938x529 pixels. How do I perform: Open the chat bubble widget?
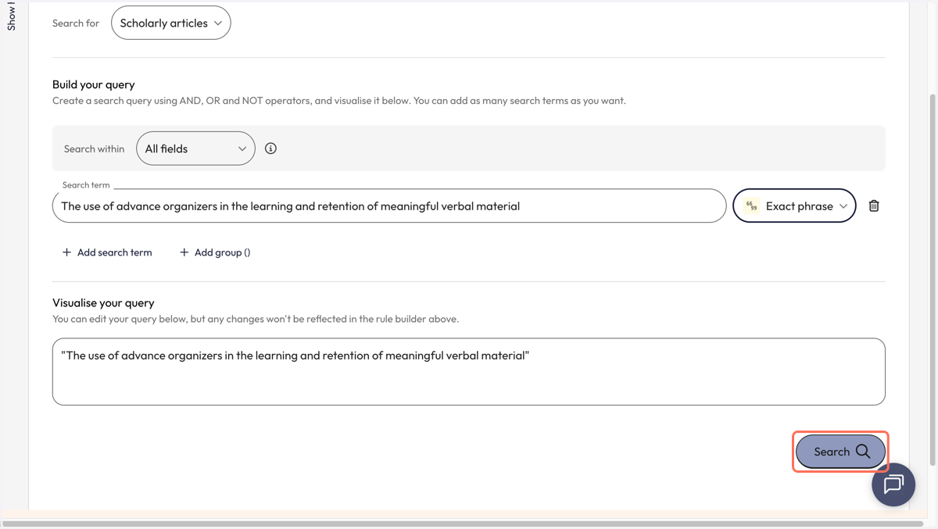tap(893, 484)
